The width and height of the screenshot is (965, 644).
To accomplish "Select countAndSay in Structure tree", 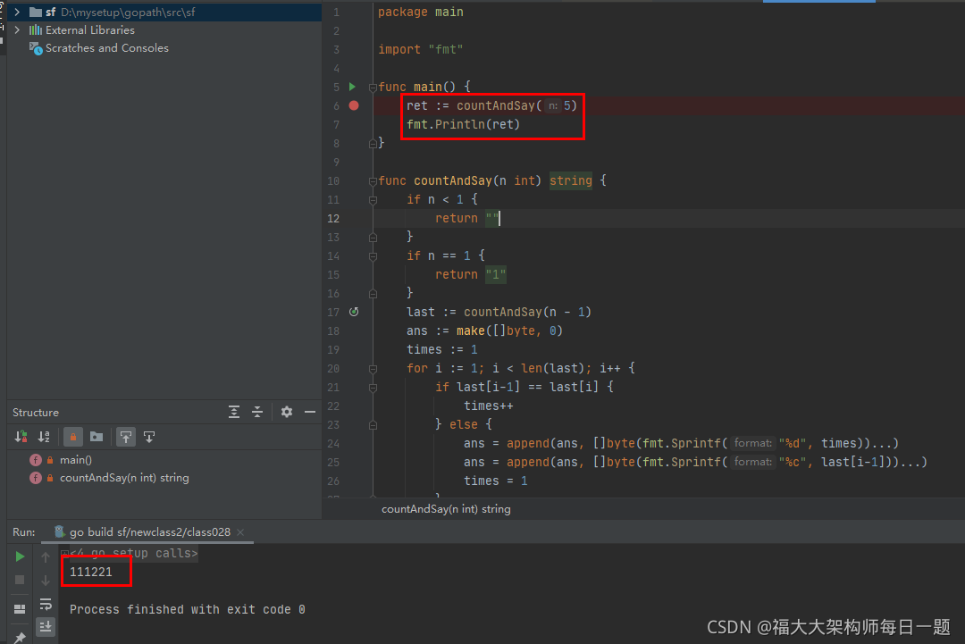I will [124, 478].
